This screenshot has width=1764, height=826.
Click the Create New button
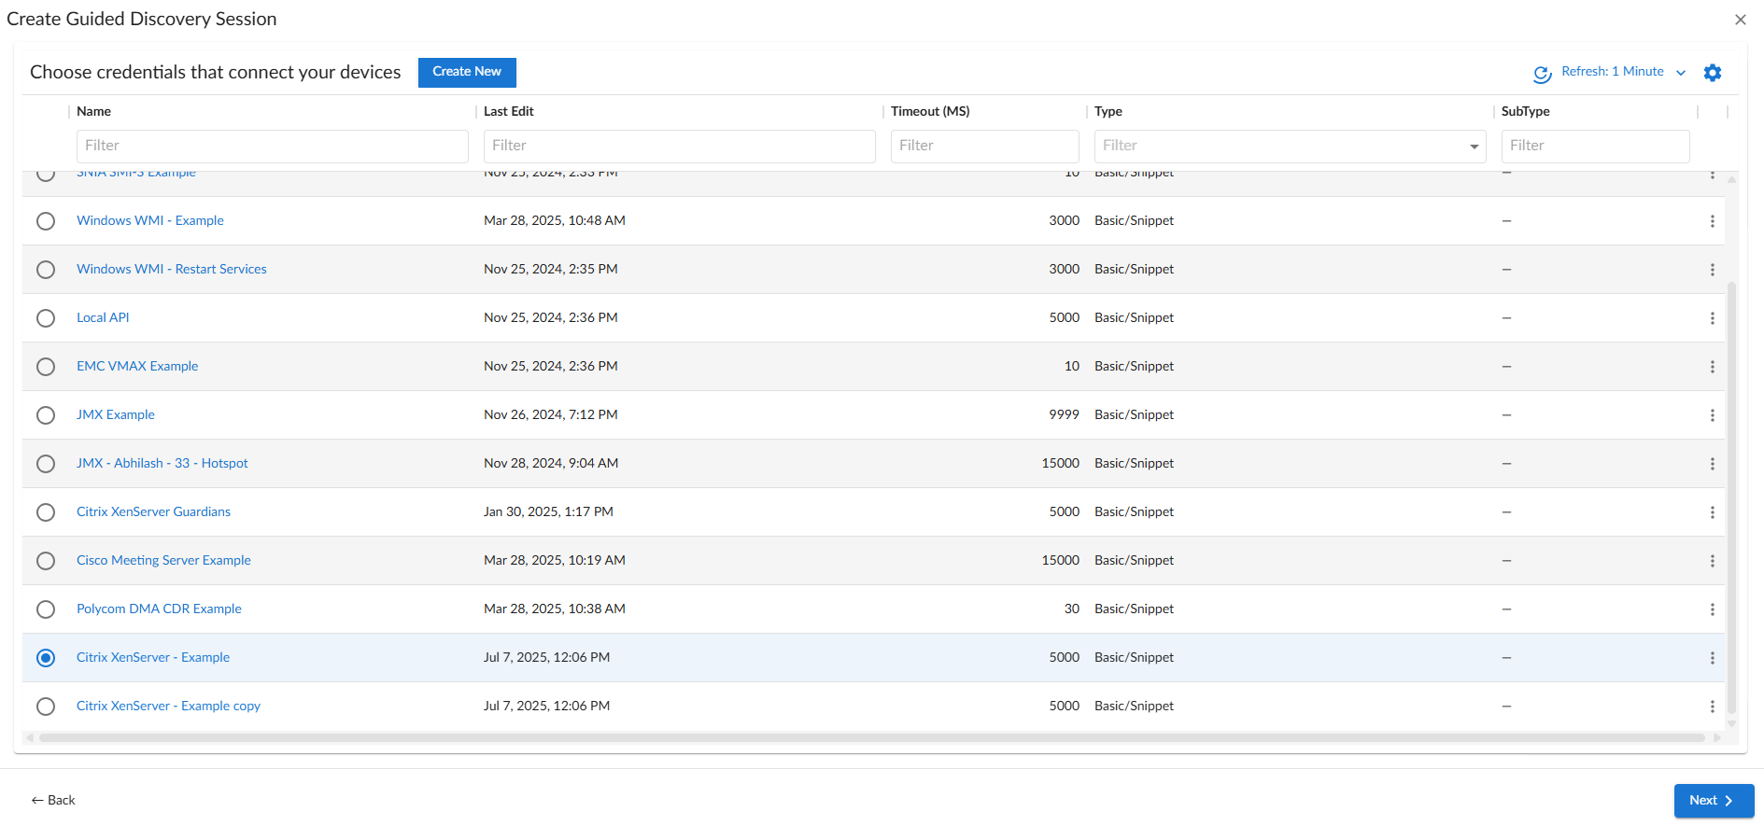pyautogui.click(x=467, y=72)
